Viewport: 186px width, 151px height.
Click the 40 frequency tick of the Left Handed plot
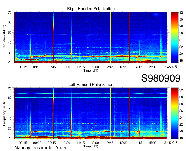coord(10,118)
